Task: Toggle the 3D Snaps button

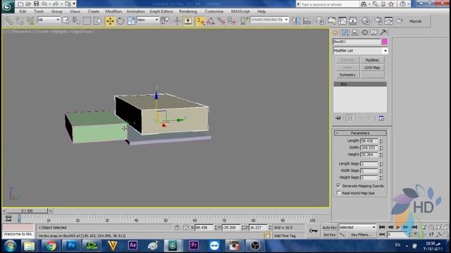Action: (200, 21)
